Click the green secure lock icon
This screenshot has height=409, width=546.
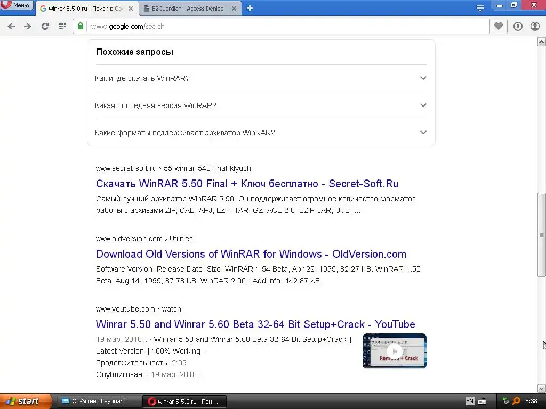81,26
